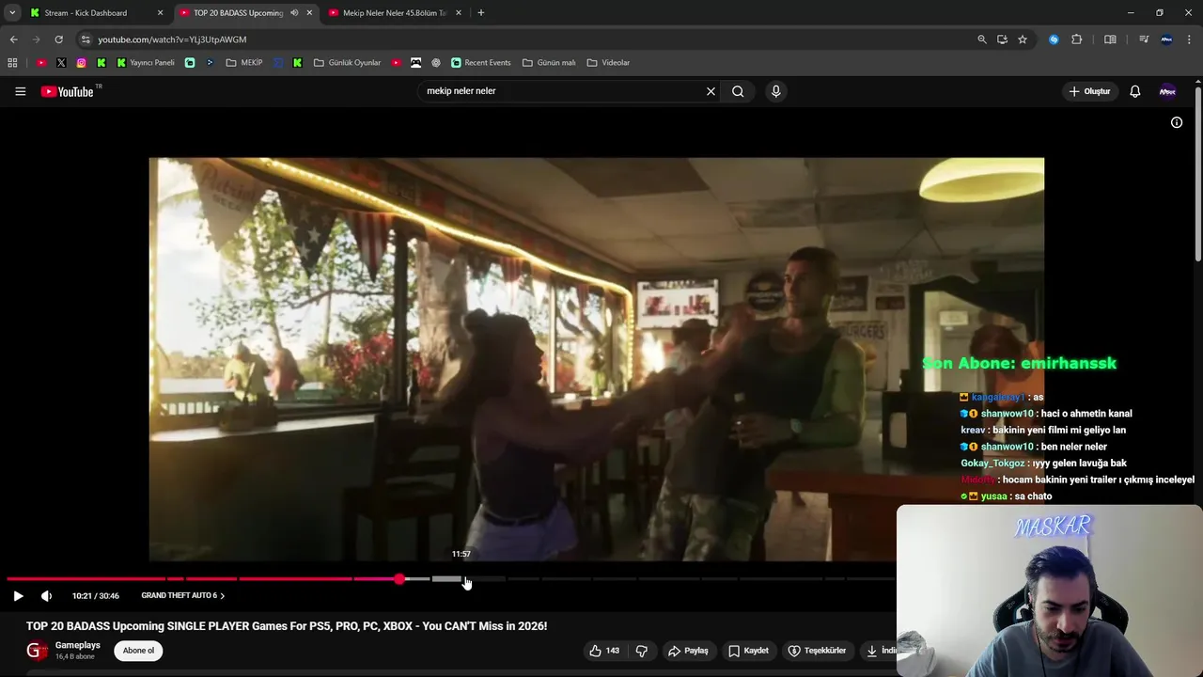This screenshot has height=677, width=1203.
Task: Open the Yayıncı Paneli bookmark
Action: tap(146, 63)
